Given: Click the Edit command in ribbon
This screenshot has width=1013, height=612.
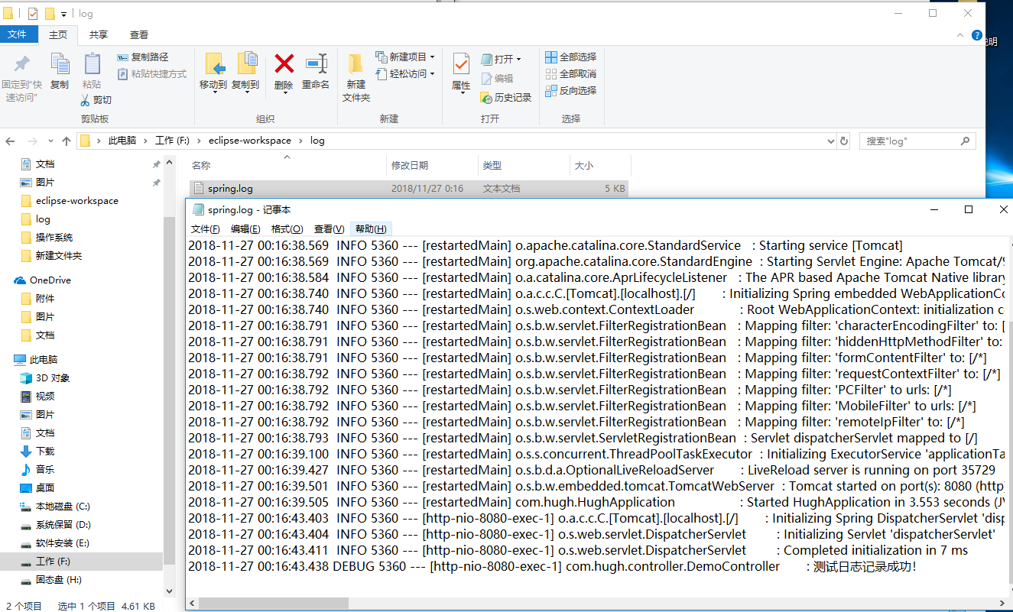Looking at the screenshot, I should [497, 79].
